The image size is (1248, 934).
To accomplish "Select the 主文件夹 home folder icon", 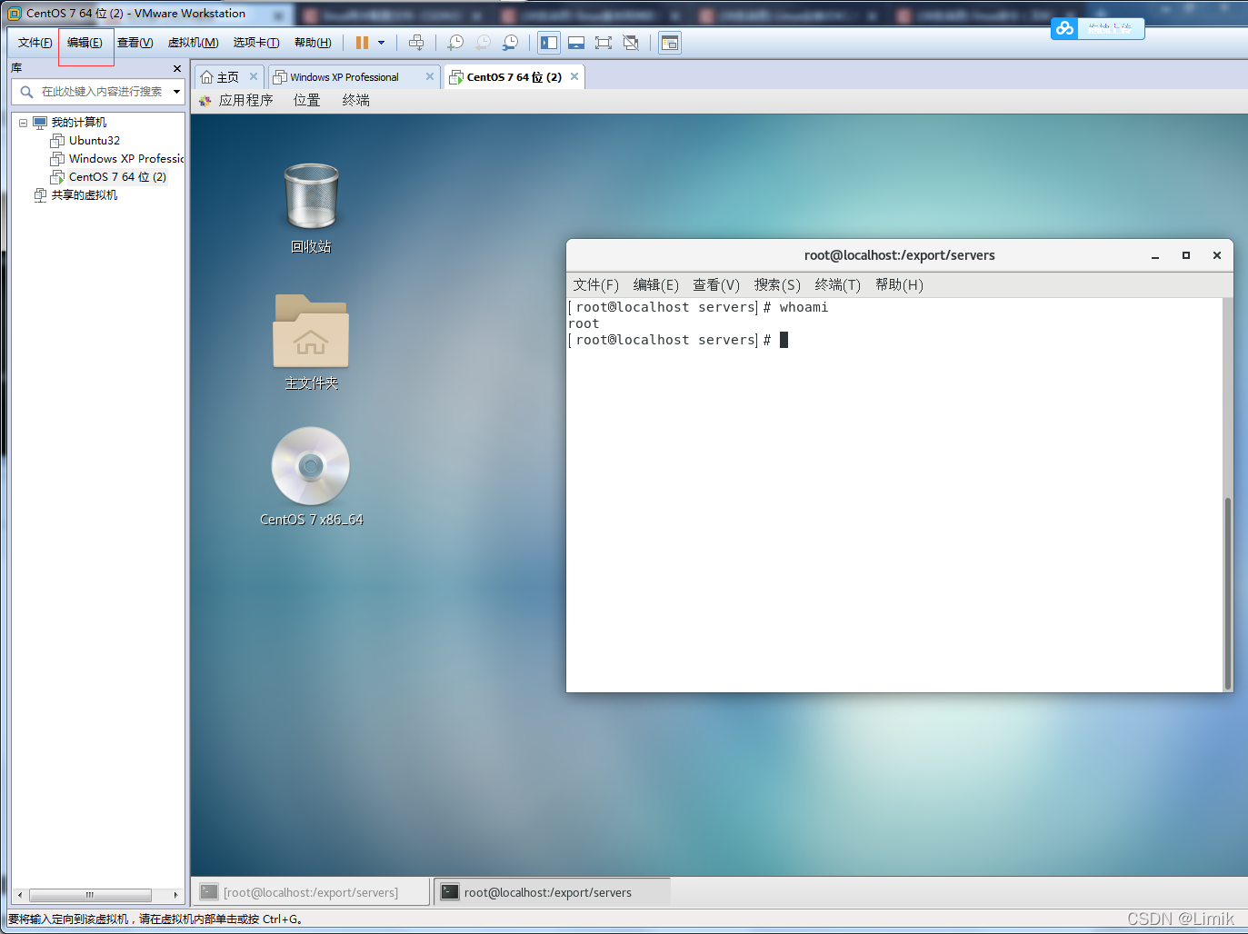I will click(x=311, y=342).
